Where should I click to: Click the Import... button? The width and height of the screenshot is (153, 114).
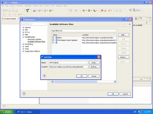coord(124,57)
